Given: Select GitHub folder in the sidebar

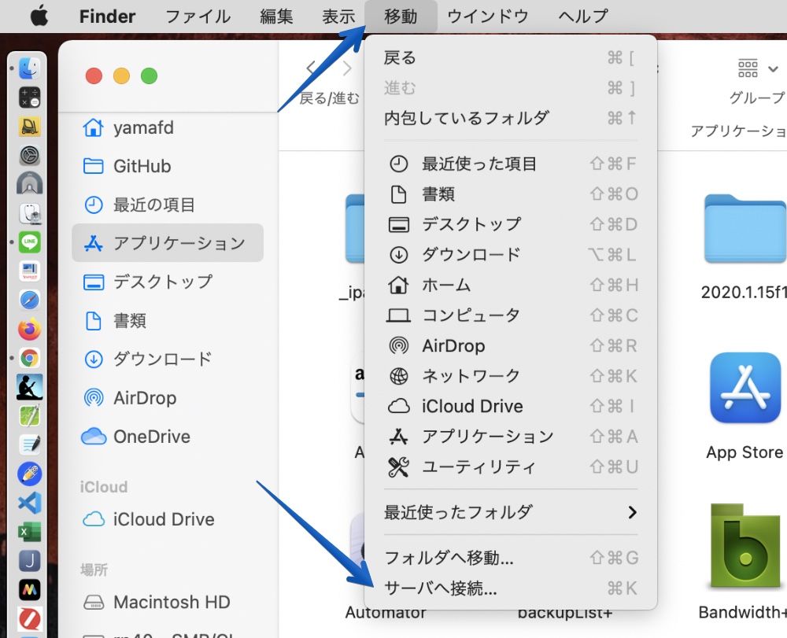Looking at the screenshot, I should coord(142,166).
